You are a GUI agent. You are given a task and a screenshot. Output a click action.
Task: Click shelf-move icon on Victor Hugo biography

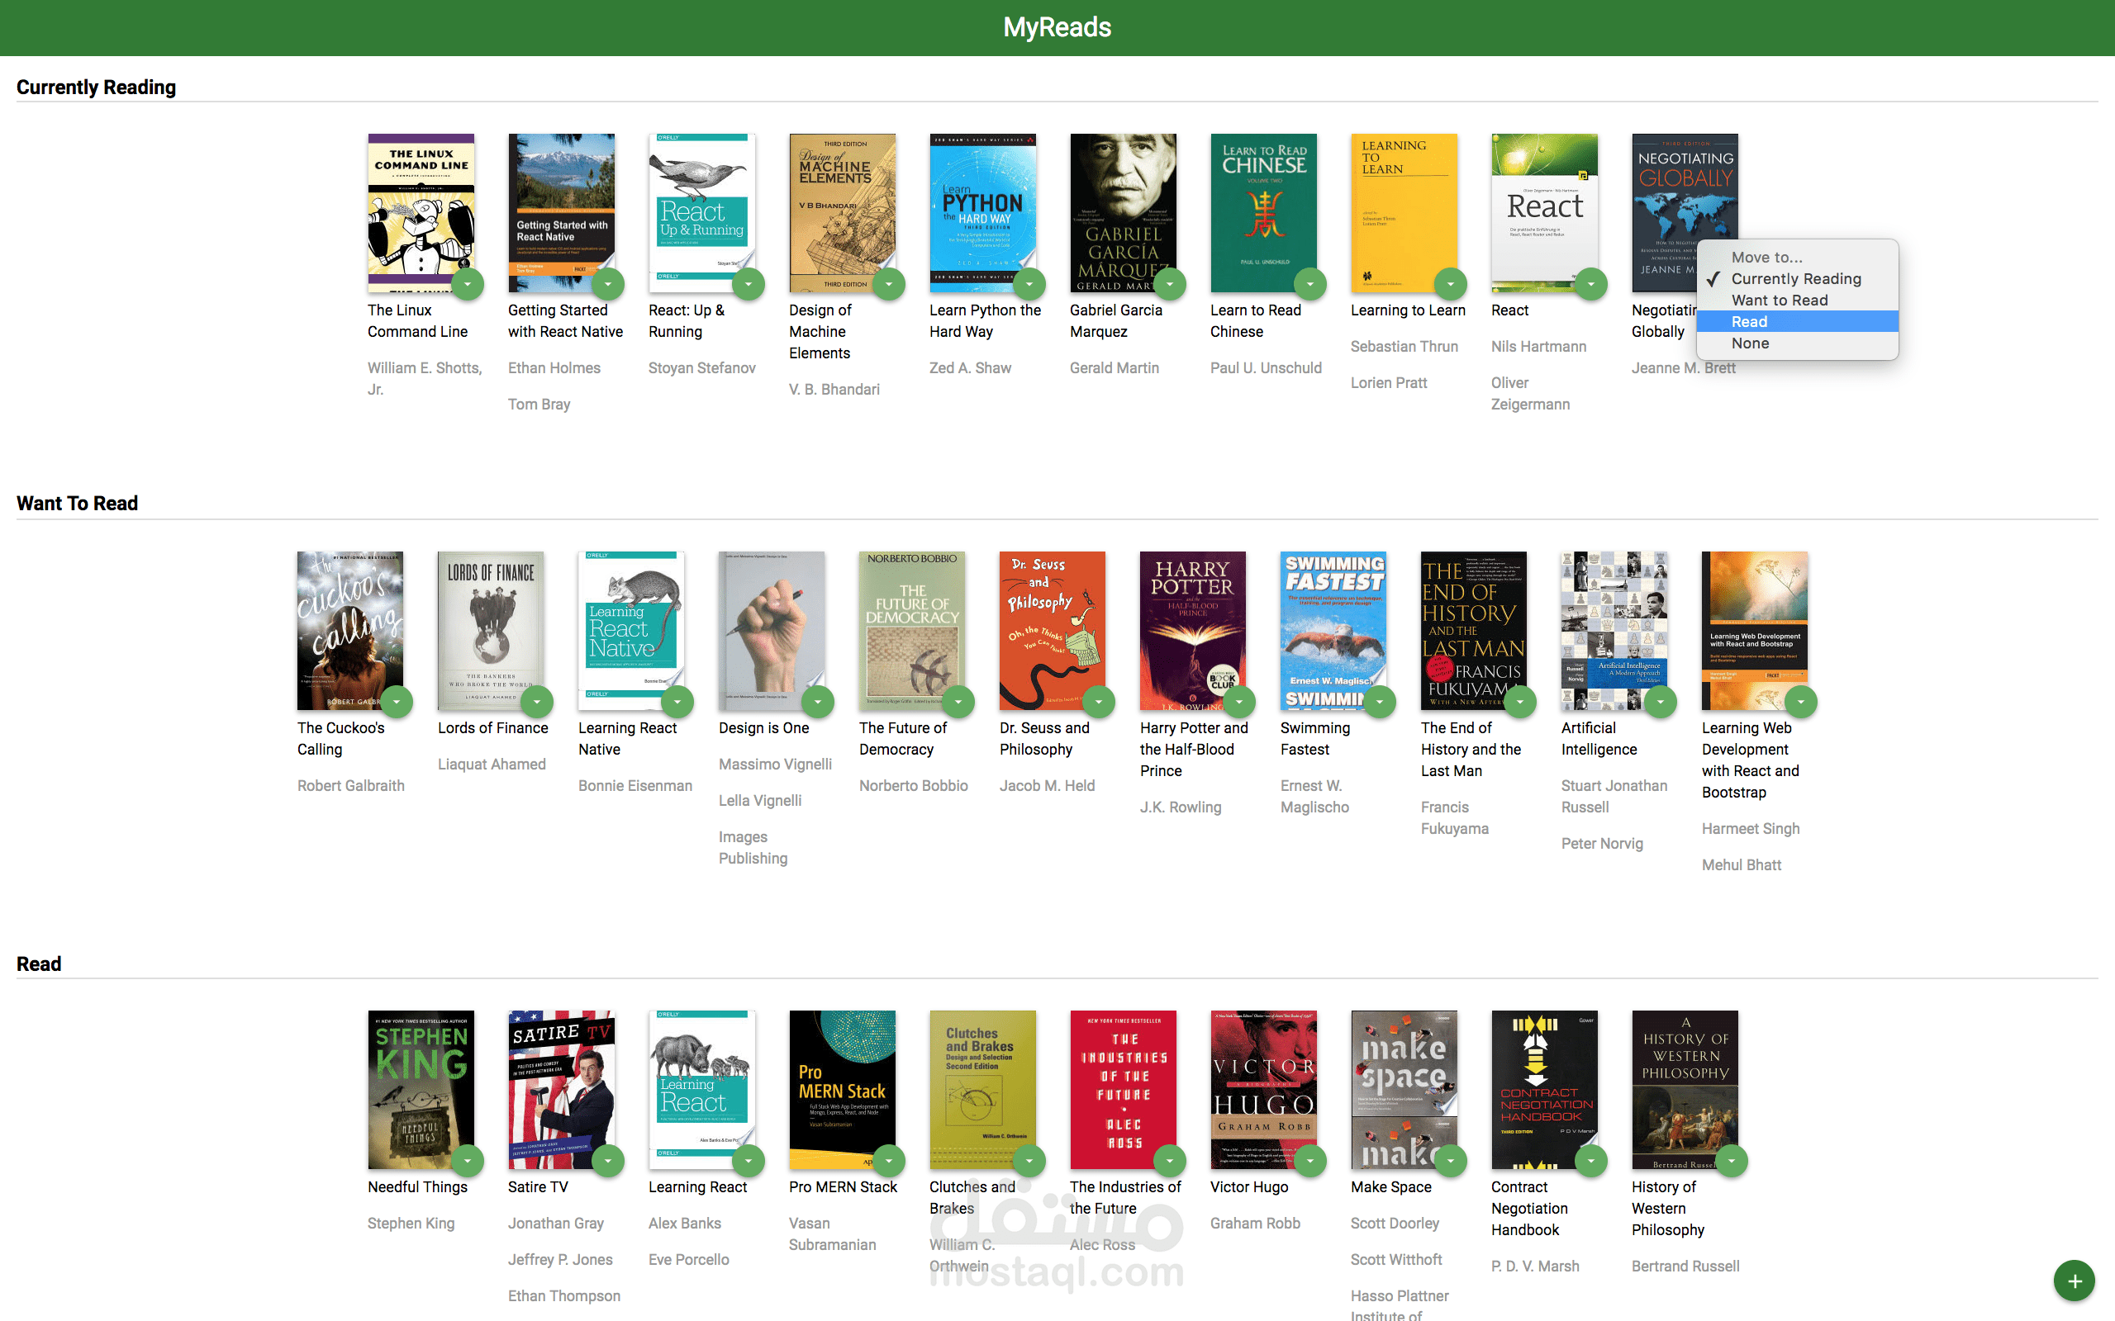[x=1310, y=1161]
